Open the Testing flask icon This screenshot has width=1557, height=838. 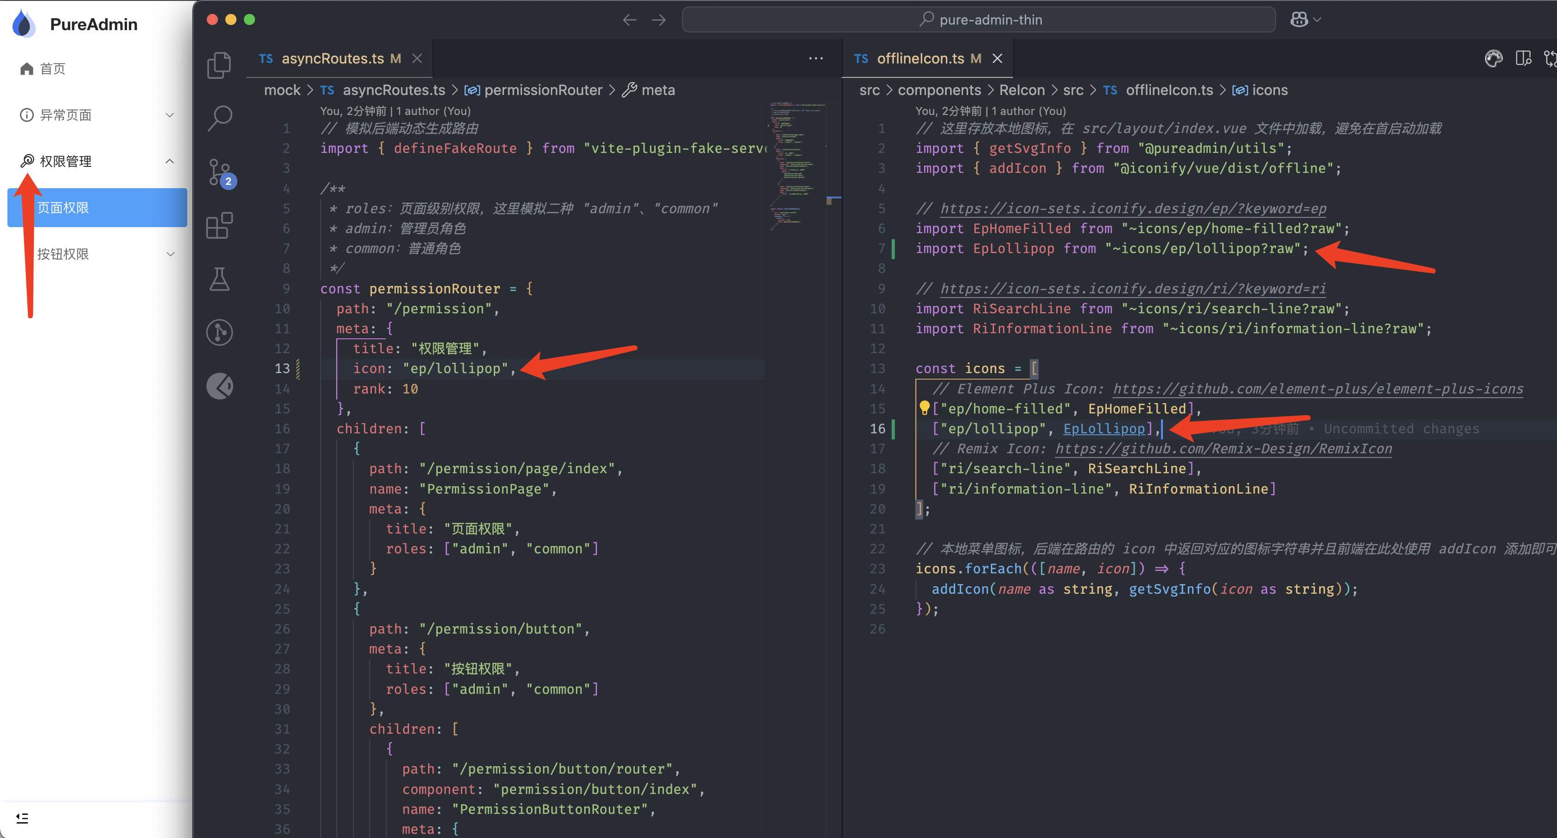click(219, 279)
